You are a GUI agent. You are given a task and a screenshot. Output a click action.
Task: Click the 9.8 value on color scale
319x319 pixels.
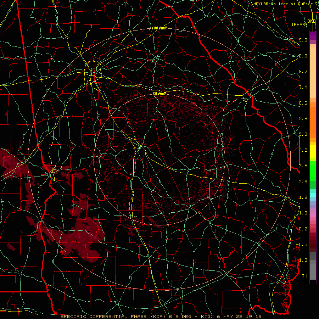pyautogui.click(x=303, y=40)
